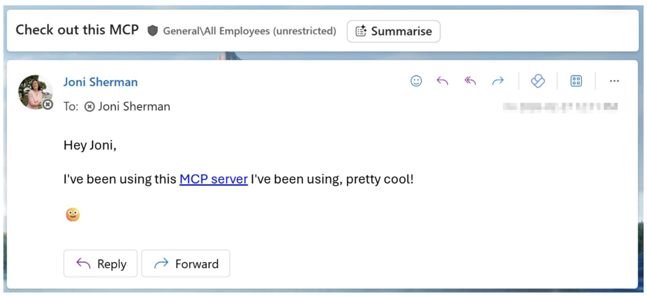The width and height of the screenshot is (647, 296).
Task: Click the reply all double-arrow icon
Action: click(470, 82)
